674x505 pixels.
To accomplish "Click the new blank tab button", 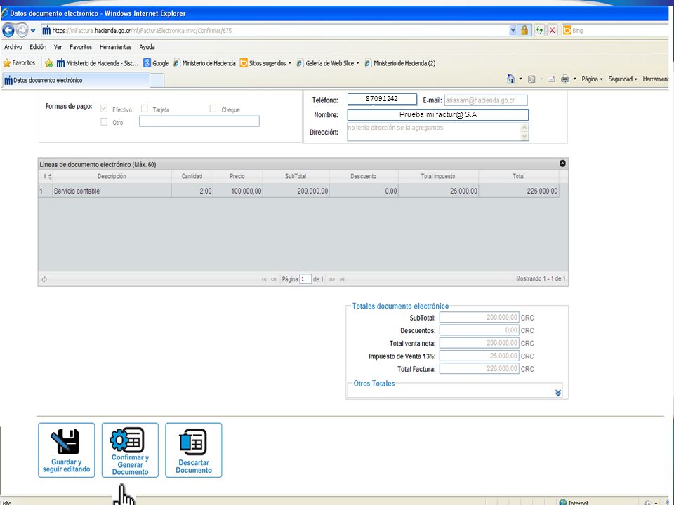I will coord(157,80).
